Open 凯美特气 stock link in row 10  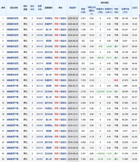tap(49, 69)
